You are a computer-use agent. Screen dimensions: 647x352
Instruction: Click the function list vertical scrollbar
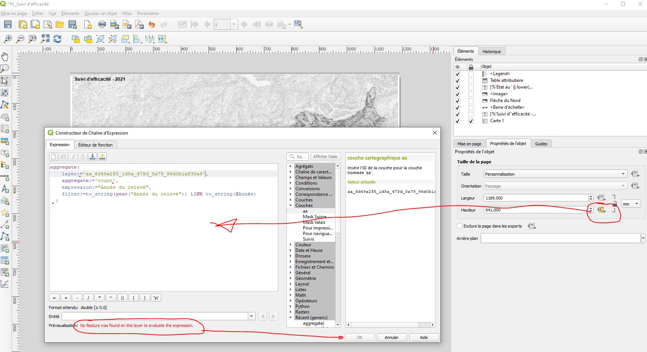338,245
